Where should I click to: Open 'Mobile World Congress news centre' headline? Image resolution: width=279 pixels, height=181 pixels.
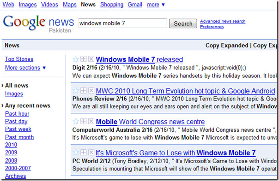coord(150,122)
